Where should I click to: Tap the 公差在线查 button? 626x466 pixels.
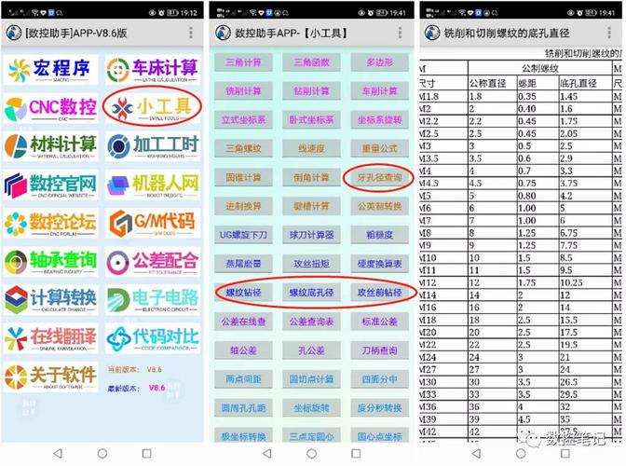pos(243,322)
